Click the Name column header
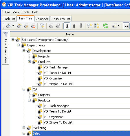This screenshot has width=130, height=136. [x=70, y=34]
